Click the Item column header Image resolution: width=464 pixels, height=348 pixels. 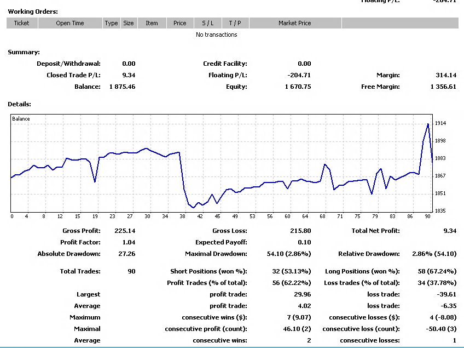point(152,23)
